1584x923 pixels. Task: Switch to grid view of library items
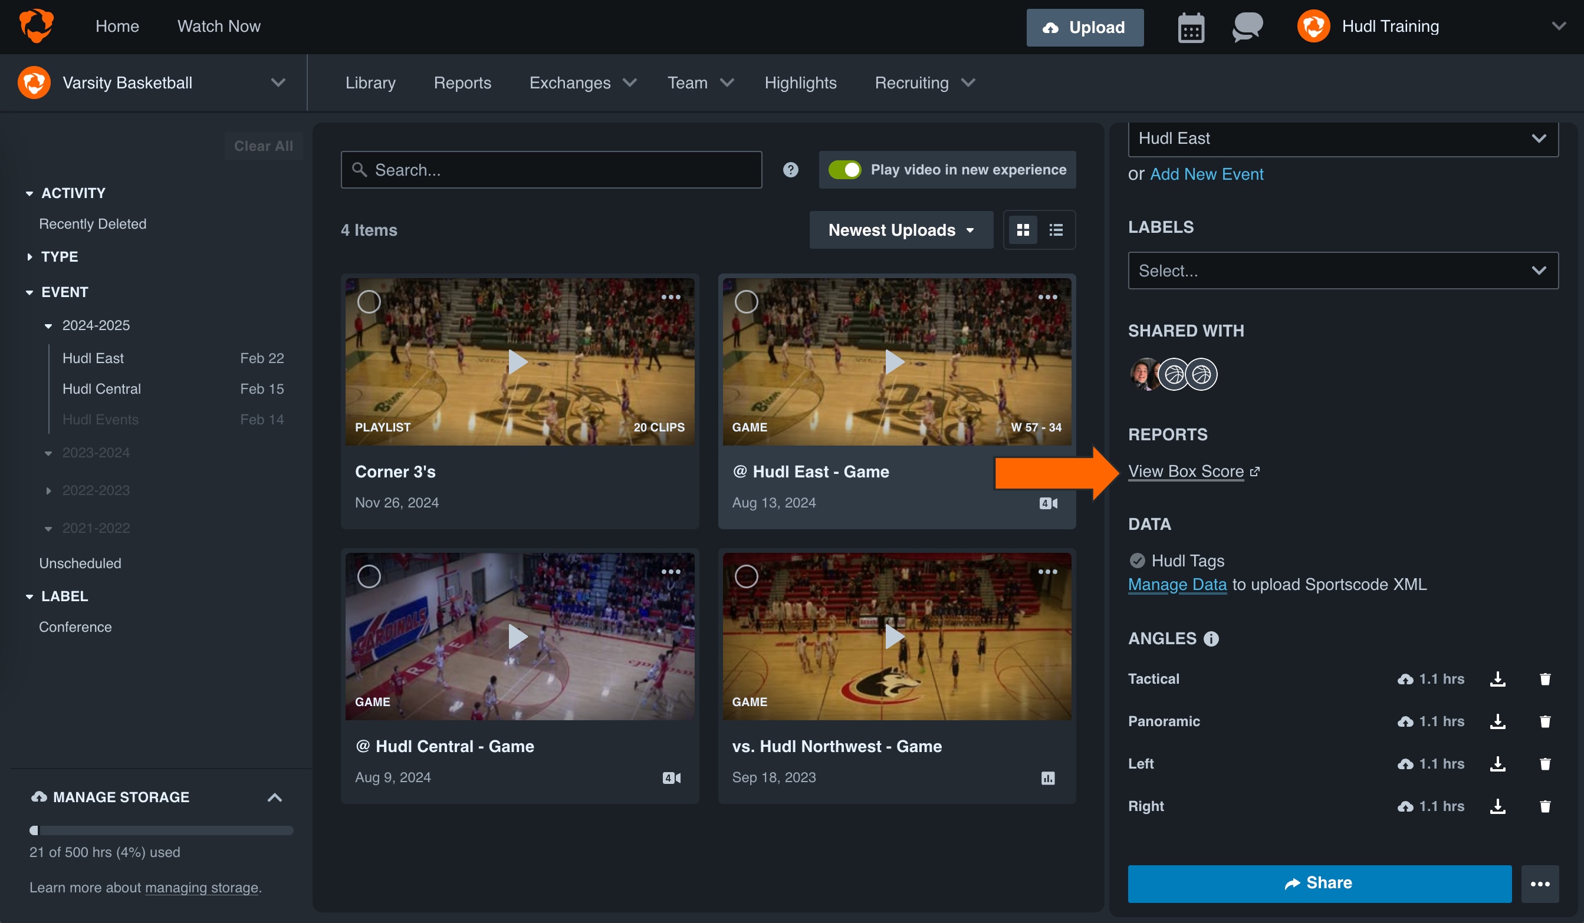pyautogui.click(x=1023, y=229)
